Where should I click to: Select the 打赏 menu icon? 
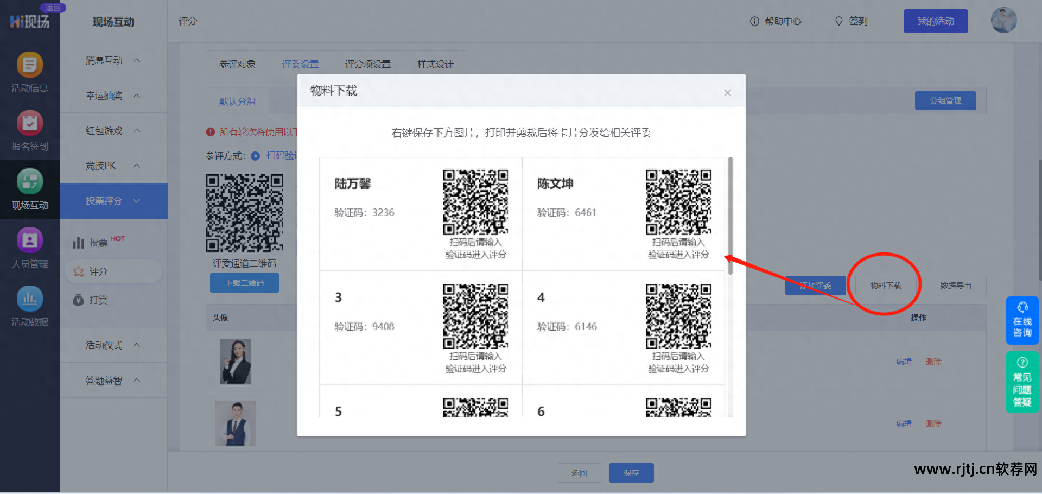(x=96, y=300)
